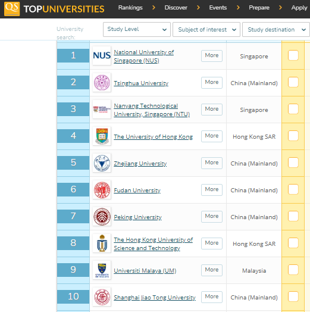Click More button for The University of Hong Kong

(x=212, y=136)
